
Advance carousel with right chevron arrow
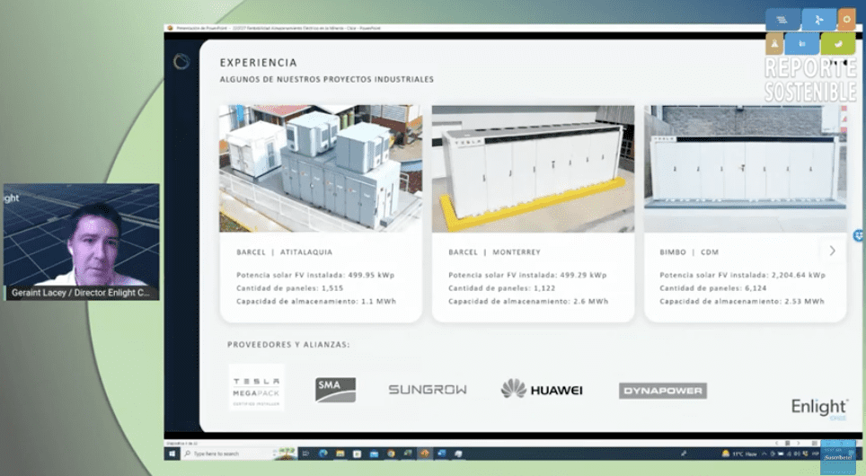click(x=832, y=251)
